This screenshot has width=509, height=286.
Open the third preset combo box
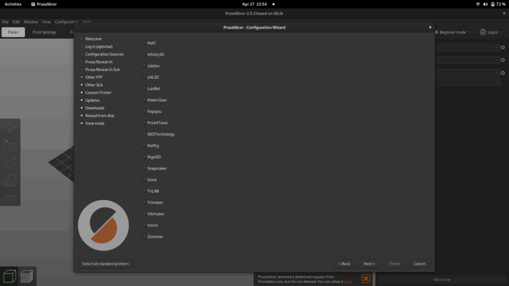467,72
